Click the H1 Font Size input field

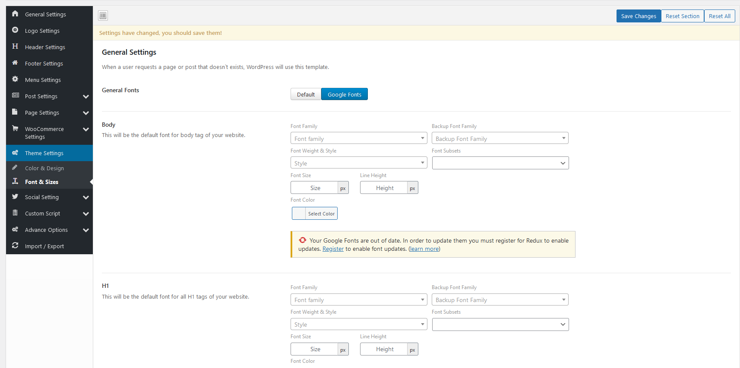315,349
